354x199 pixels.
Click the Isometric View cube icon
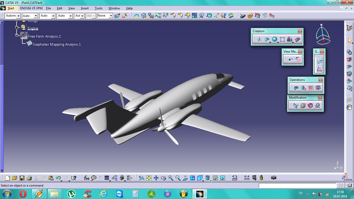tap(200, 178)
